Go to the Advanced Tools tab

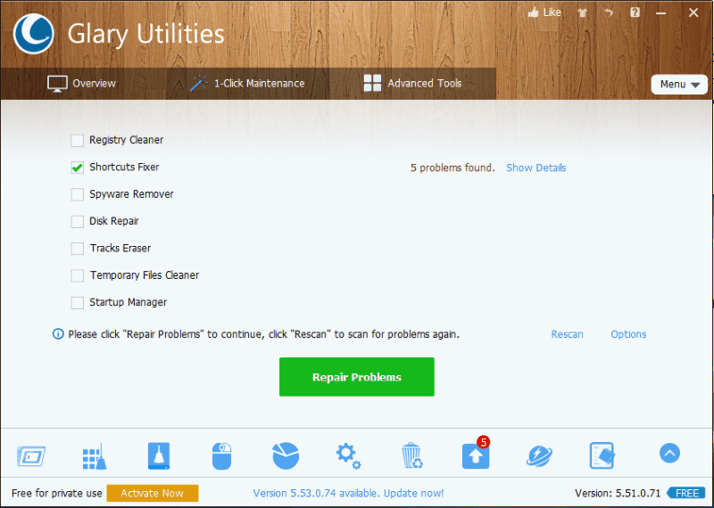tap(412, 84)
